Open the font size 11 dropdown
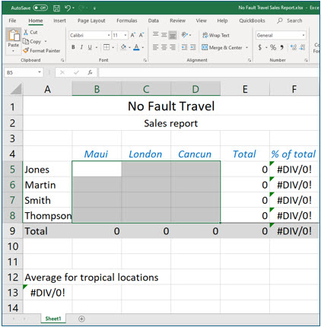 tap(126, 35)
